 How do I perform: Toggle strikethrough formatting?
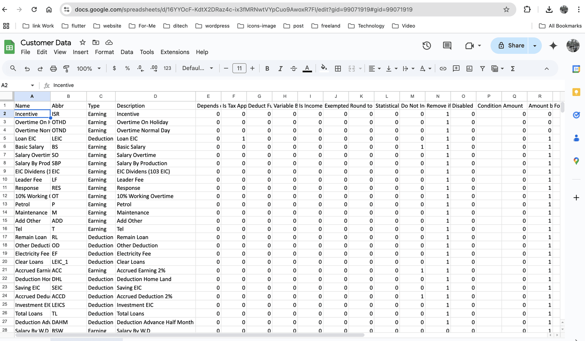point(294,69)
